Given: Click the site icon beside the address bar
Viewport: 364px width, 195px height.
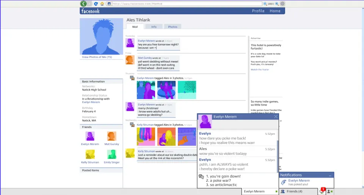Looking at the screenshot, I should [x=109, y=4].
